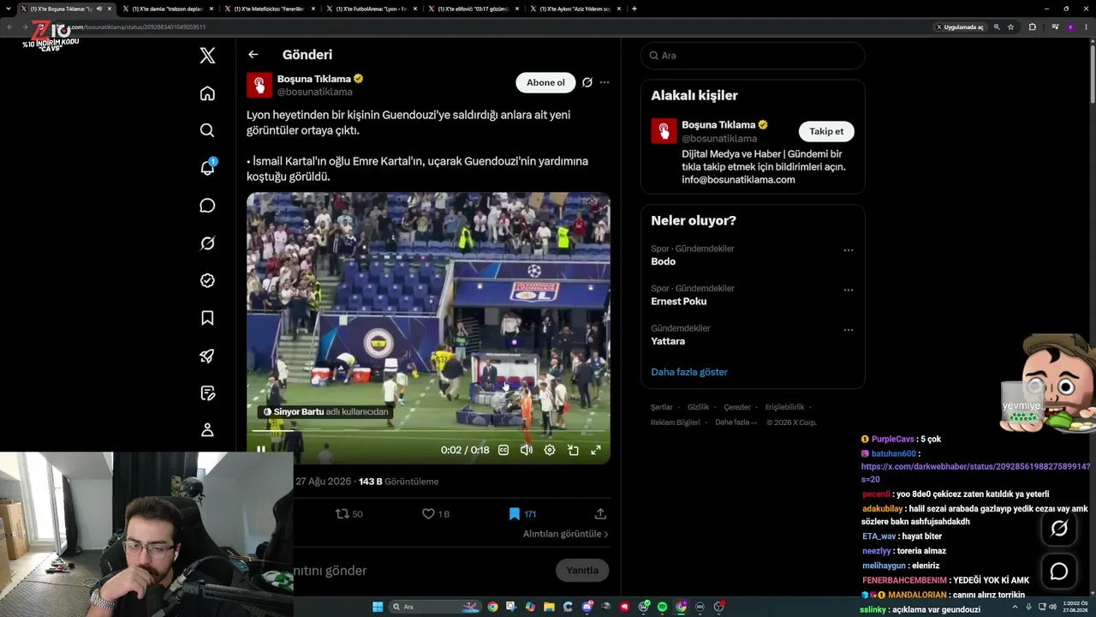
Task: Send reply with the Yanıtla button
Action: click(x=582, y=571)
